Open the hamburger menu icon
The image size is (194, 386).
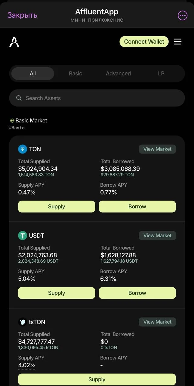[x=178, y=42]
